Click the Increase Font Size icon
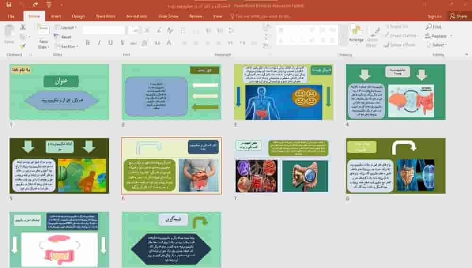The image size is (472, 268). (x=147, y=30)
